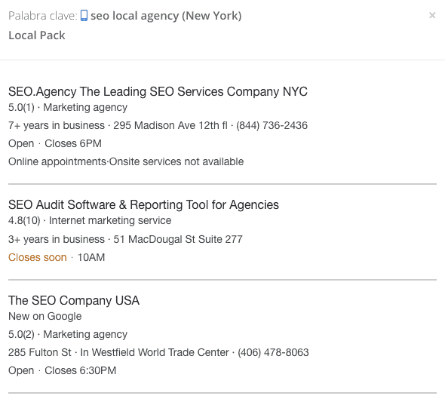Open SEO.Agency Leading SEO Services Company listing

point(158,92)
